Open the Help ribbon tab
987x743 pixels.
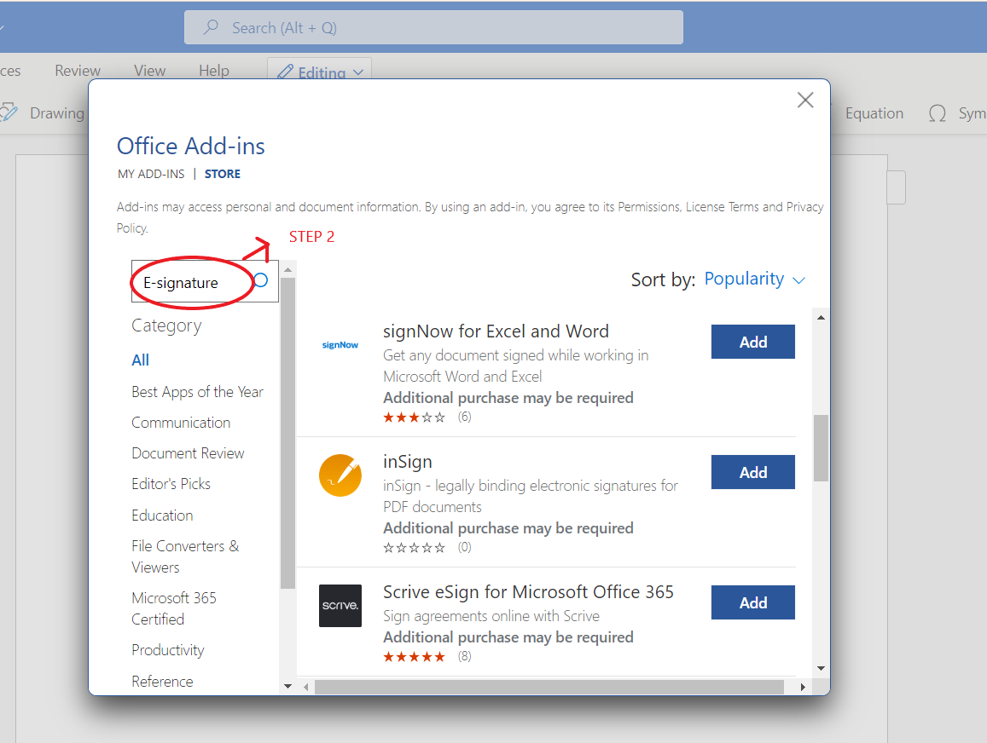click(x=214, y=71)
